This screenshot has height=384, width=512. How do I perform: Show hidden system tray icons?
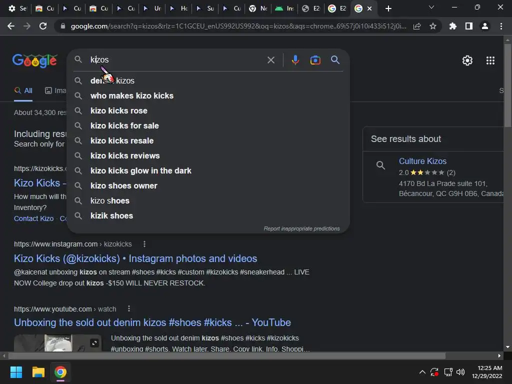pyautogui.click(x=422, y=372)
